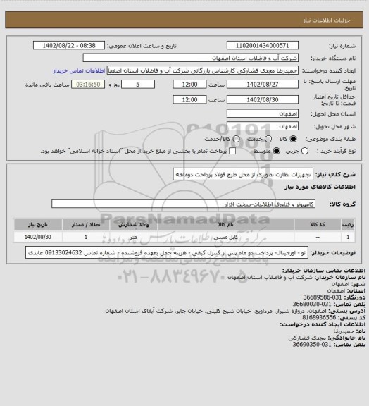Image resolution: width=369 pixels, height=406 pixels.
Task: Click the requester phone 36690350-031
Action: tap(312, 345)
